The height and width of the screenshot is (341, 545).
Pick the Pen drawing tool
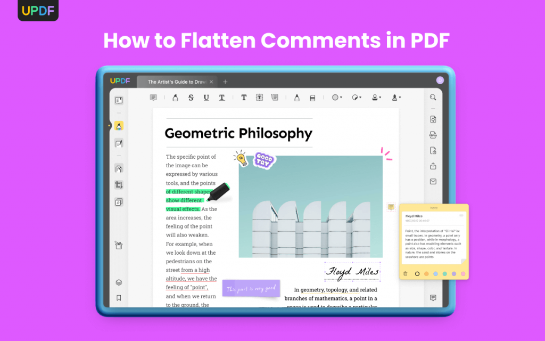[297, 98]
